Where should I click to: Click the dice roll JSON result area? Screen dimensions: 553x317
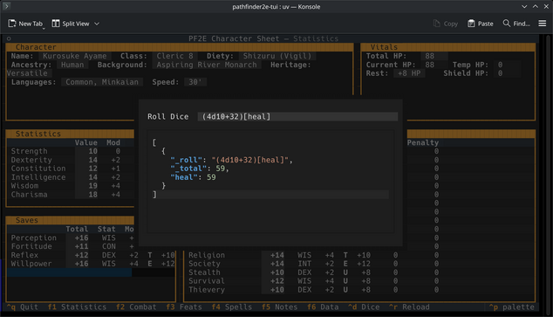(270, 182)
